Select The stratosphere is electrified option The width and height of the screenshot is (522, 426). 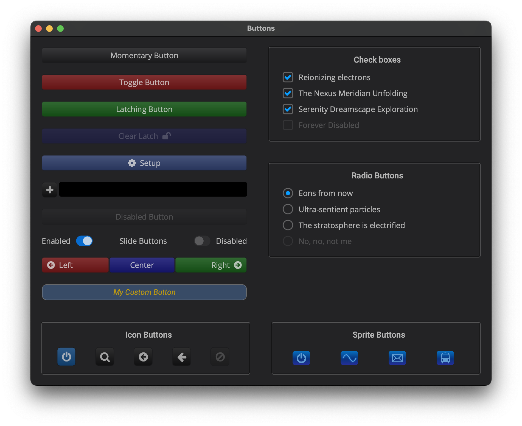[288, 225]
